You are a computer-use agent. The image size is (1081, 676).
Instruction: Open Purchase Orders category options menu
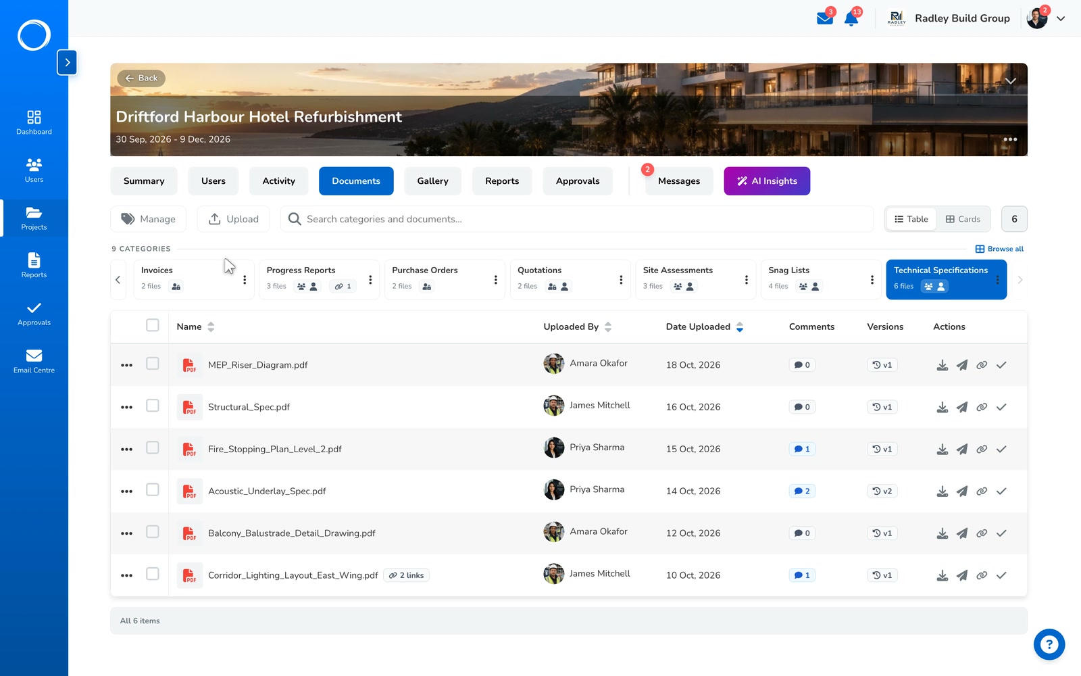tap(496, 280)
